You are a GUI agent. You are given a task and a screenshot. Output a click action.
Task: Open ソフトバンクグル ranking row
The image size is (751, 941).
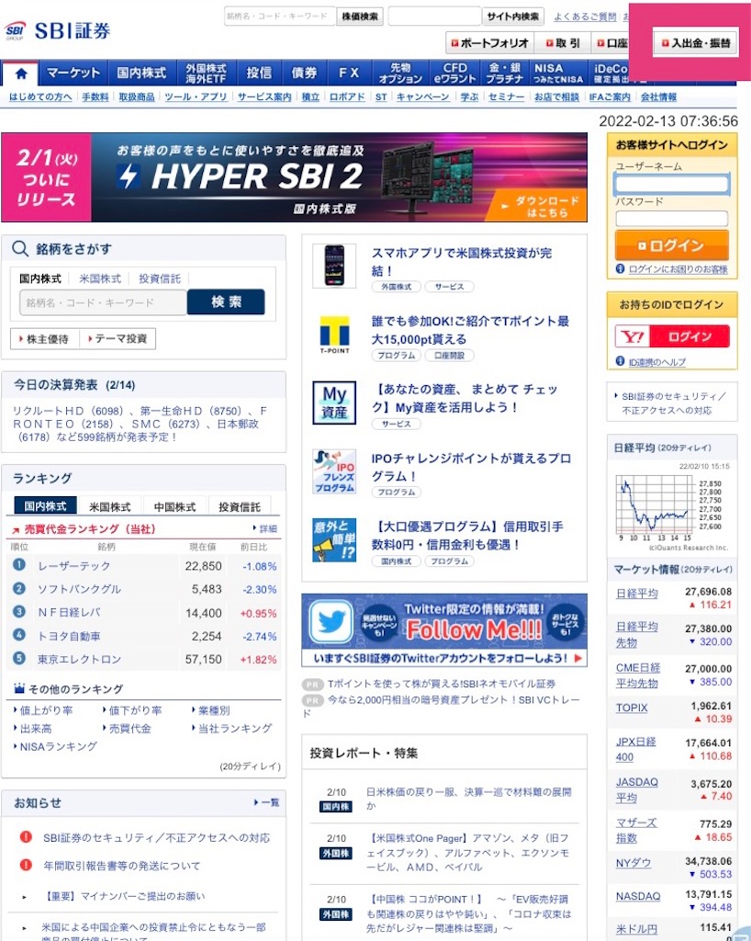[x=144, y=589]
